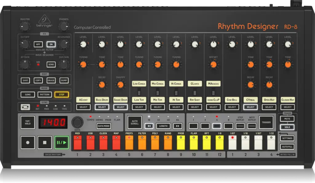
Task: Tap orange step key 5 labeled PREFS
Action: click(129, 143)
